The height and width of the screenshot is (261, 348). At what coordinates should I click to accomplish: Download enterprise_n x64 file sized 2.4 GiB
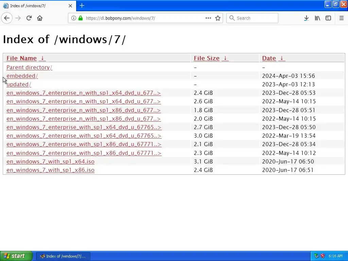(x=84, y=93)
